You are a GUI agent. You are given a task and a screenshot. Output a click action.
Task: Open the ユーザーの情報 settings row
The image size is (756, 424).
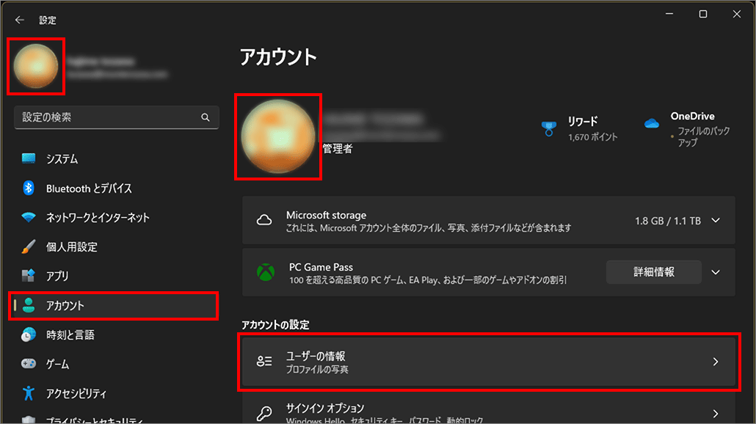488,362
